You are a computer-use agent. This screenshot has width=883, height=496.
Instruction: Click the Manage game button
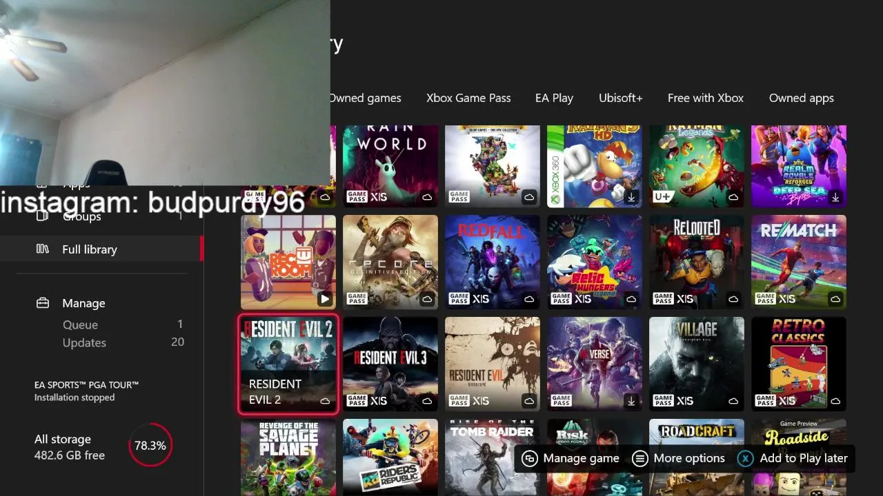571,458
